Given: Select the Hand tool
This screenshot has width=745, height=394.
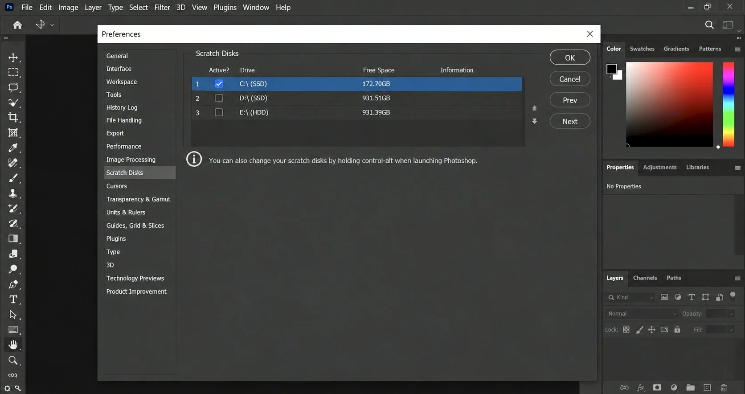Looking at the screenshot, I should point(13,345).
